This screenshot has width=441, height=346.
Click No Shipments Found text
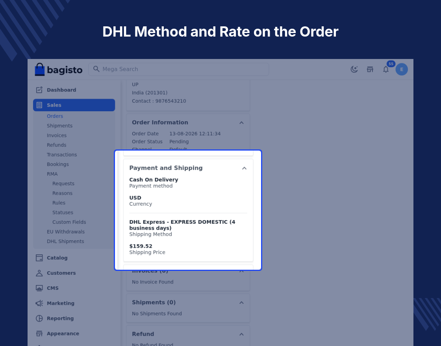coord(157,314)
